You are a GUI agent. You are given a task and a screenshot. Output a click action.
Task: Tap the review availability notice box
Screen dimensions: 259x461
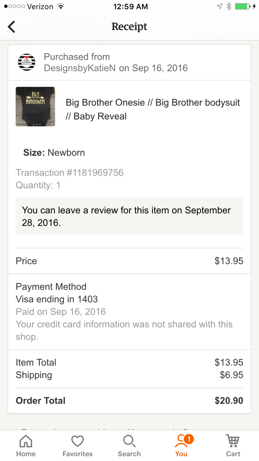click(129, 216)
